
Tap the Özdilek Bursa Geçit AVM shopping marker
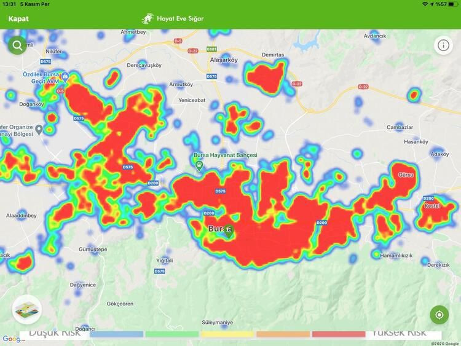coord(65,77)
